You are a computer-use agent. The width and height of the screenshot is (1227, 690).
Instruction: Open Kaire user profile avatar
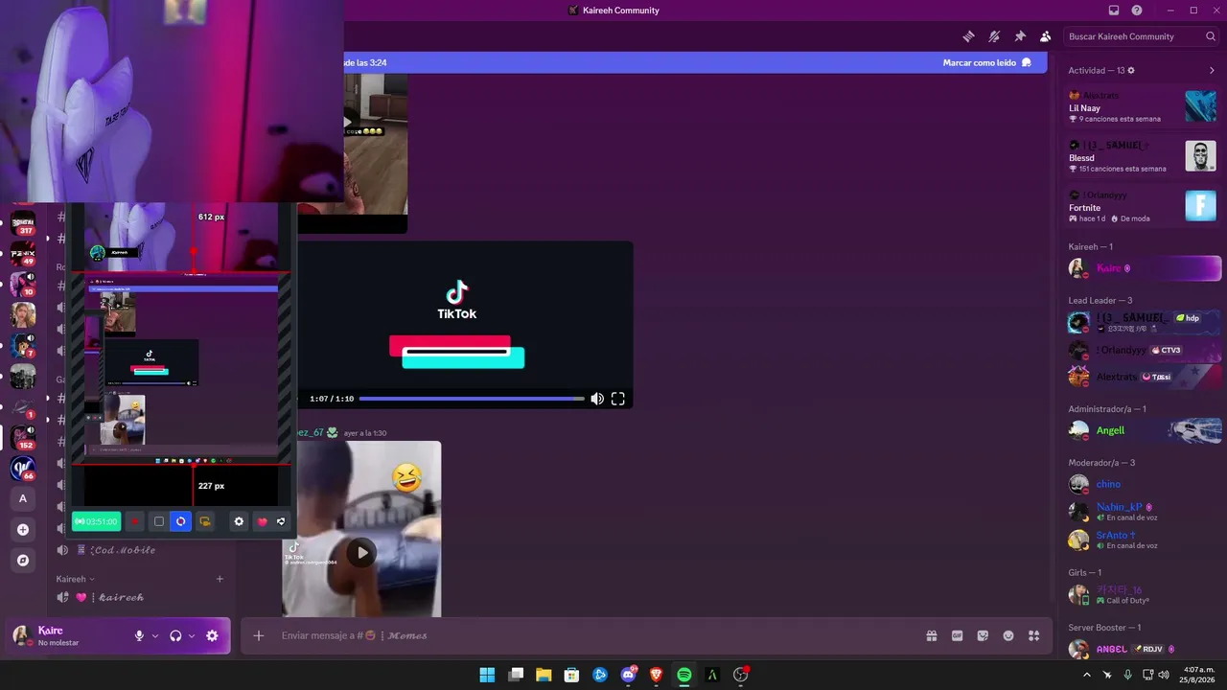[21, 635]
